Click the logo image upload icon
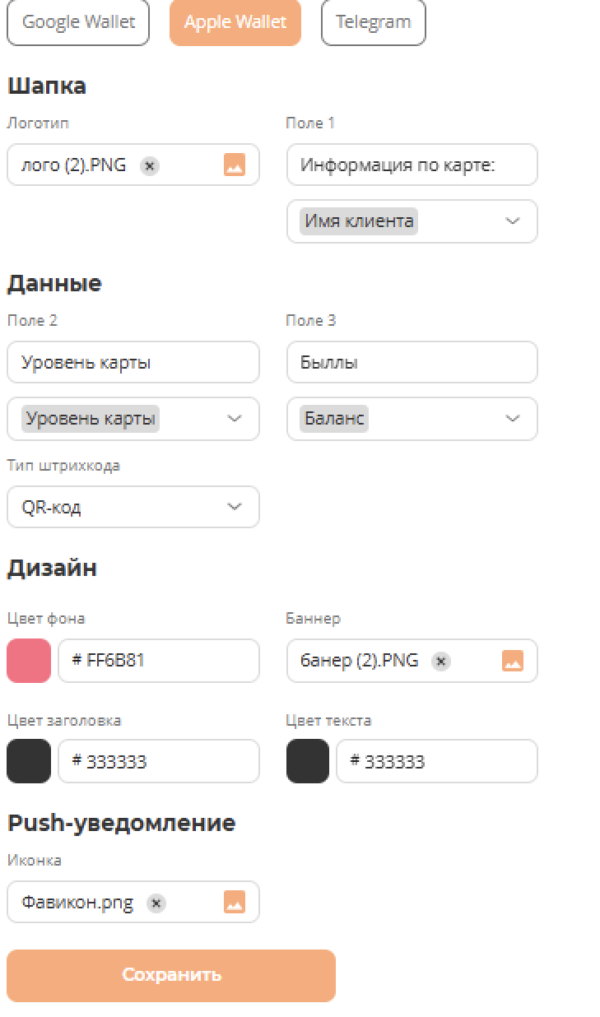Image resolution: width=600 pixels, height=1017 pixels. [235, 165]
